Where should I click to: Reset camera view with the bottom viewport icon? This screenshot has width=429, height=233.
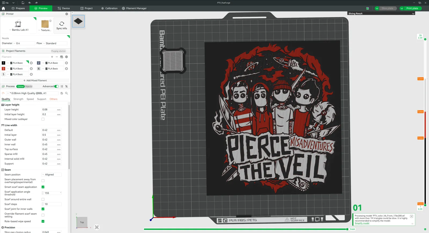pyautogui.click(x=97, y=227)
